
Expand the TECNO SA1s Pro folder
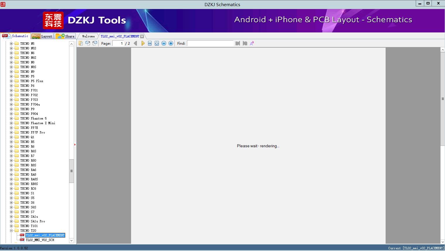pos(11,221)
